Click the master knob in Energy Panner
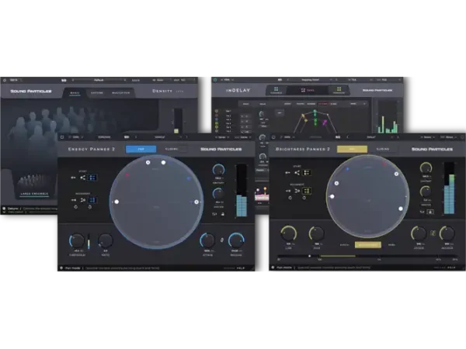 pyautogui.click(x=218, y=194)
